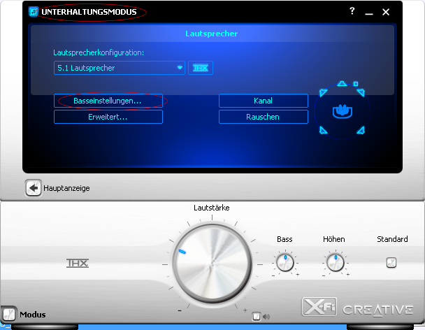This screenshot has width=425, height=330.
Task: Minimize the Unterhaltungsmodus window
Action: (369, 13)
